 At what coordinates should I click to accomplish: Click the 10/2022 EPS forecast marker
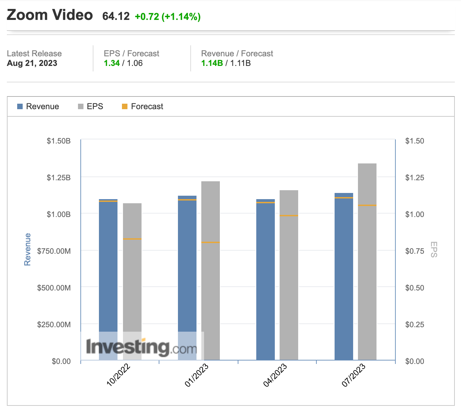[132, 239]
